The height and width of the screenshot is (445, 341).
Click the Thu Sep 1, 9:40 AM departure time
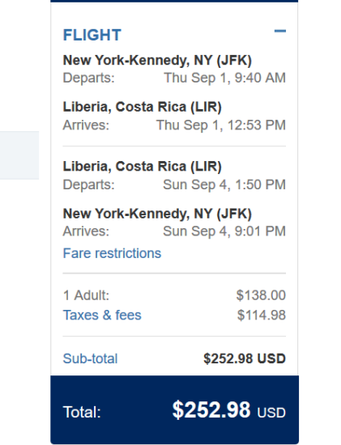click(224, 78)
